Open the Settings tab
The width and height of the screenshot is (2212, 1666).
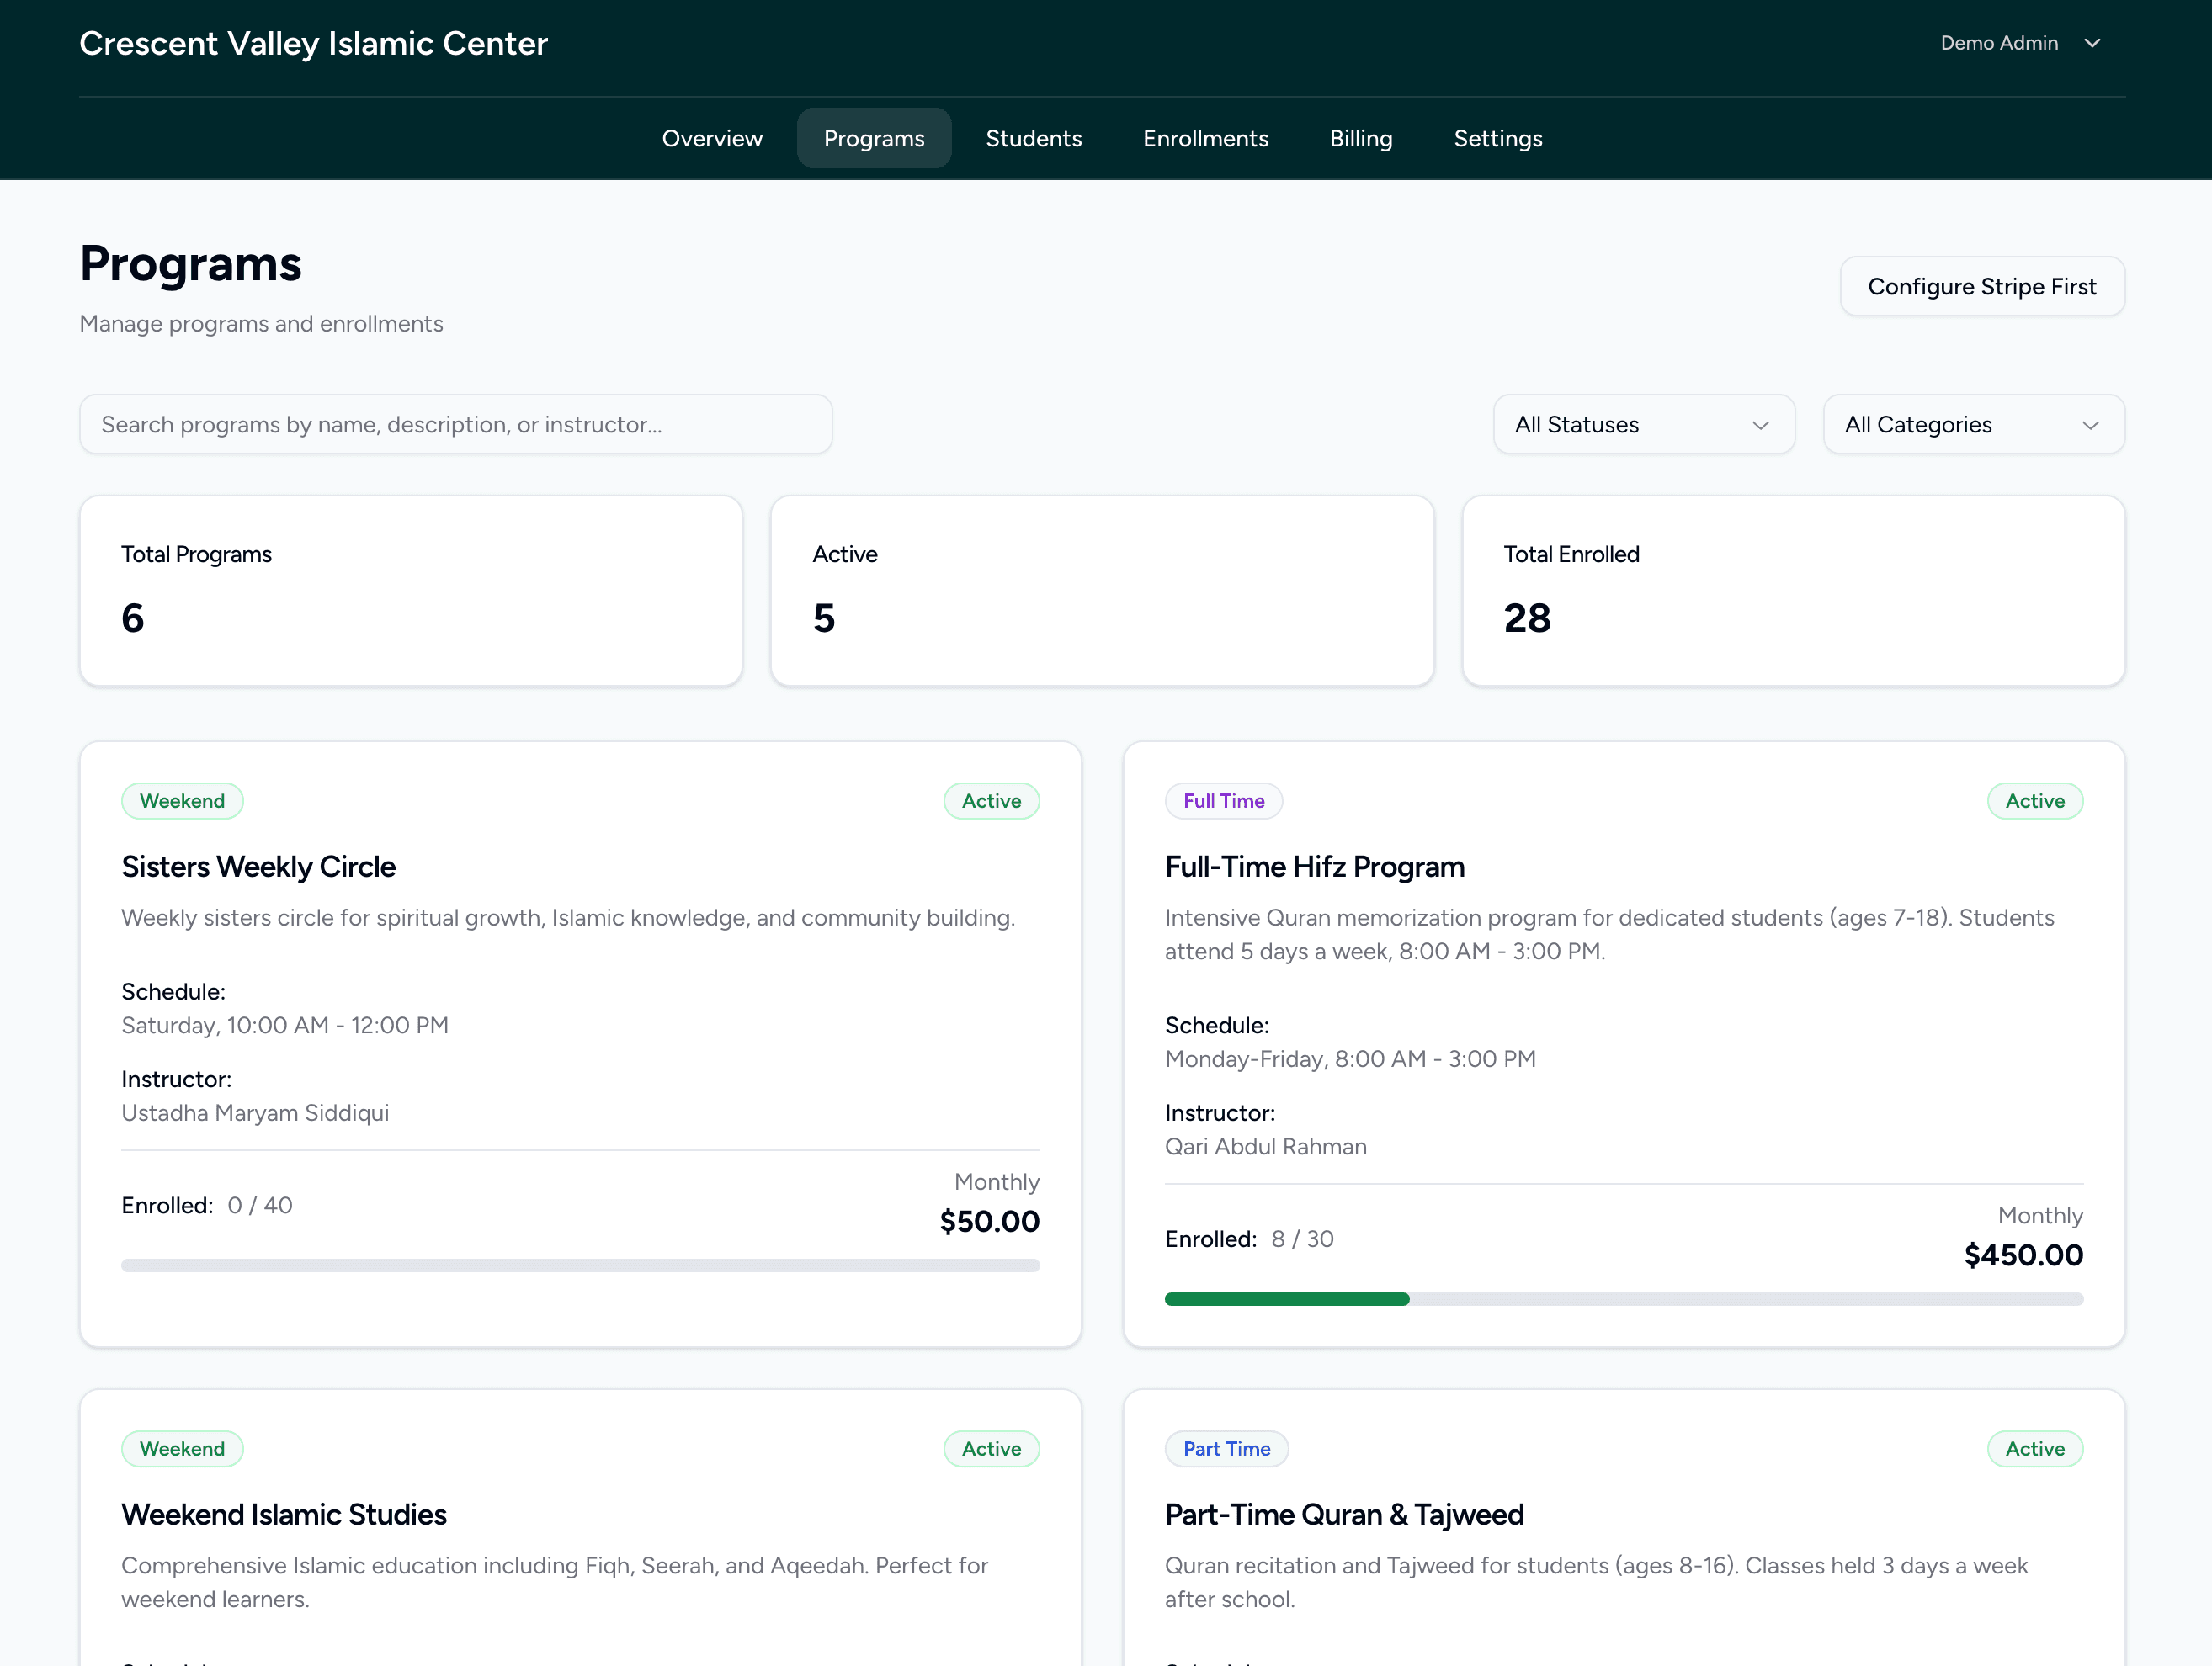(1497, 138)
